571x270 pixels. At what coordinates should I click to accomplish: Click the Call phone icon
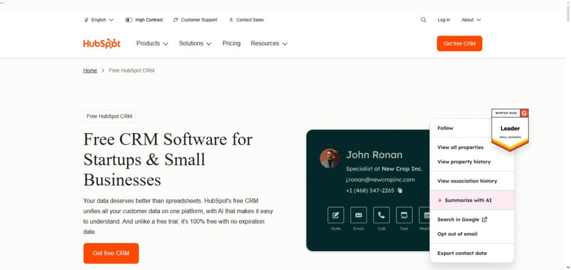pos(381,215)
